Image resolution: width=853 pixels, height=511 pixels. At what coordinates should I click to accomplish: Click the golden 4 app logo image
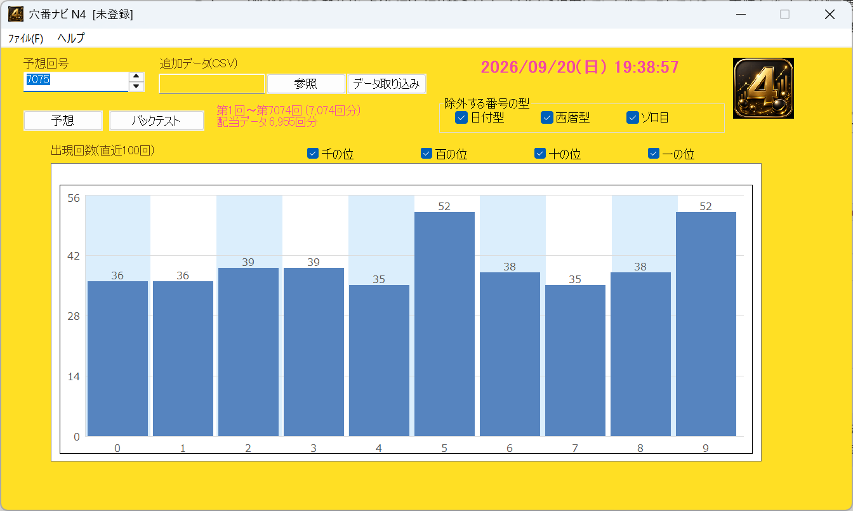click(764, 88)
